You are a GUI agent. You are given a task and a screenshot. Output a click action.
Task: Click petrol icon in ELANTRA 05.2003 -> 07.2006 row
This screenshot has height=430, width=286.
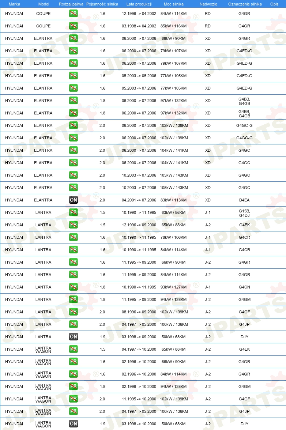coord(73,88)
